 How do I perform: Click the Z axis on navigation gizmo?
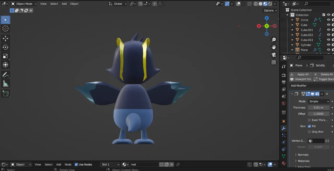tap(267, 18)
